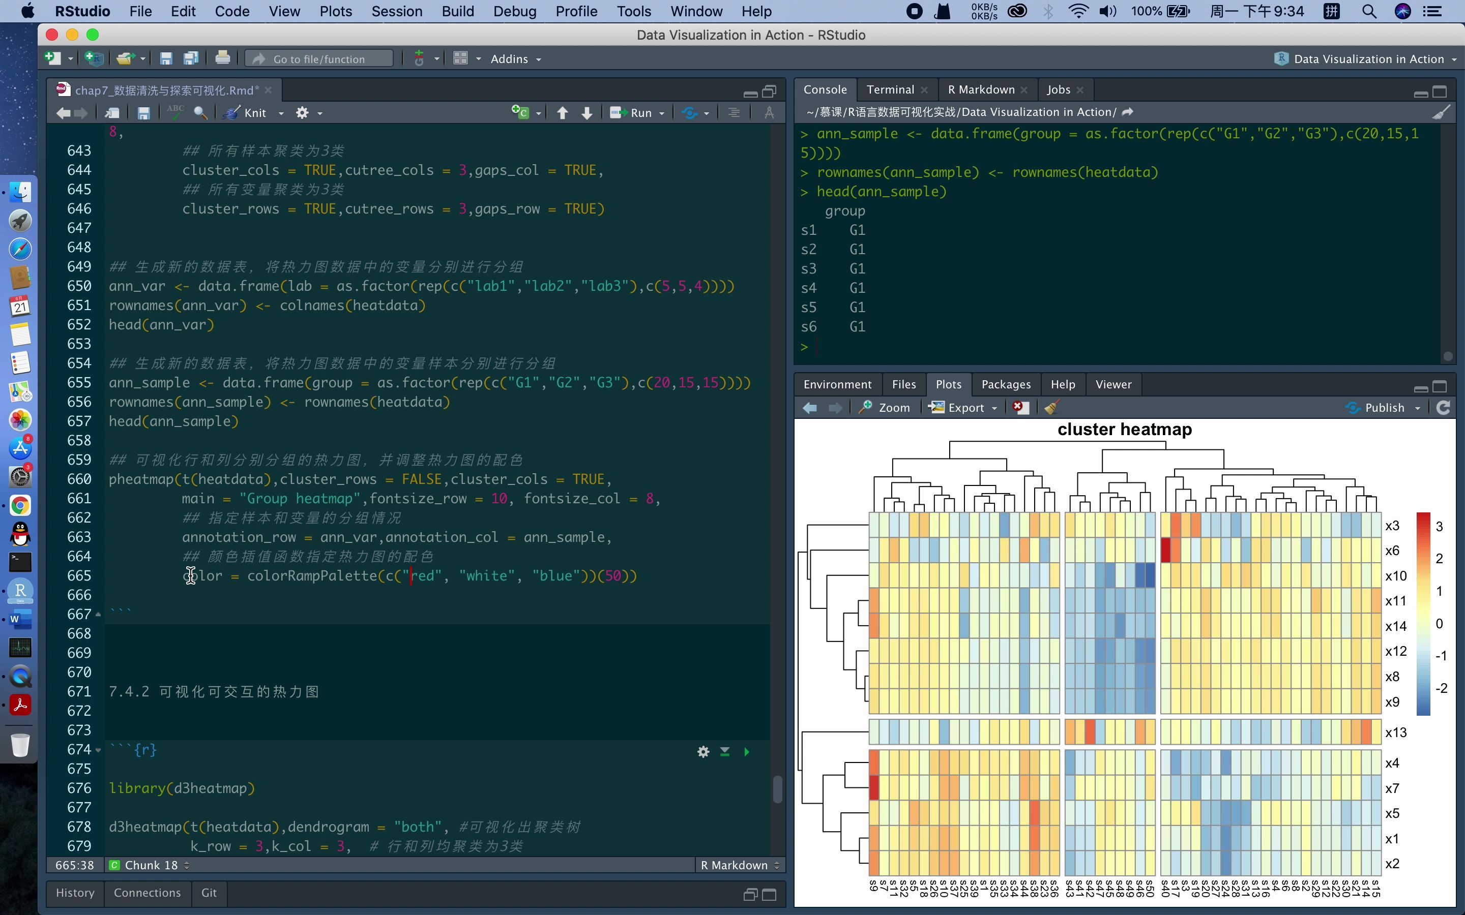Screen dimensions: 1465x915
Task: Open the Plots menu
Action: (x=335, y=11)
